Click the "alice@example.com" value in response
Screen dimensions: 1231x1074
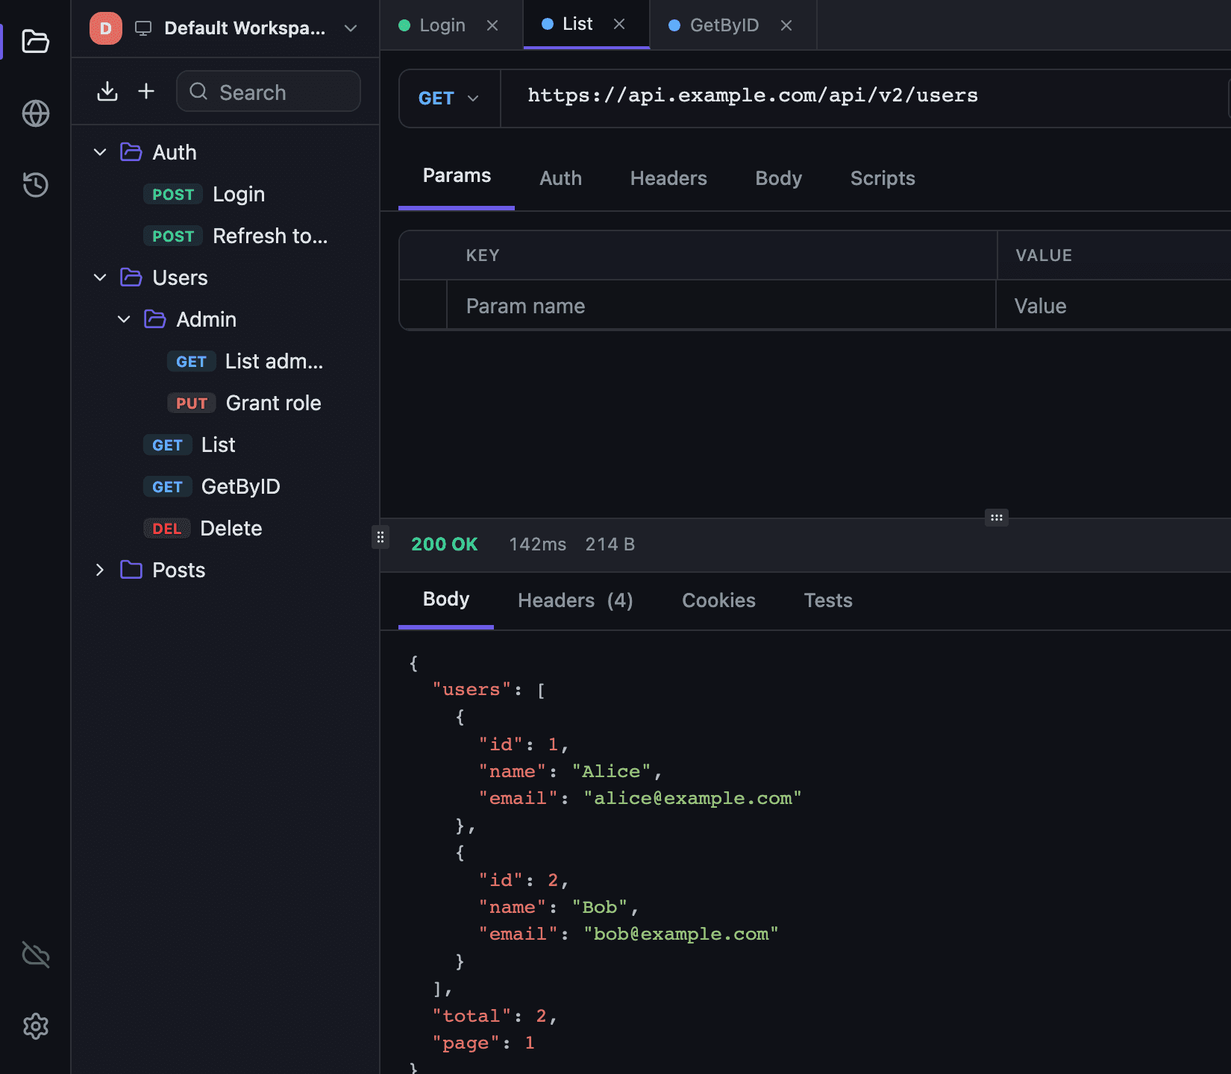pos(693,798)
